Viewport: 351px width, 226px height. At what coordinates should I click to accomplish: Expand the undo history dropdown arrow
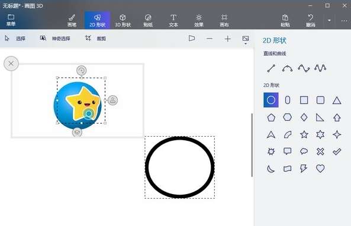(329, 20)
